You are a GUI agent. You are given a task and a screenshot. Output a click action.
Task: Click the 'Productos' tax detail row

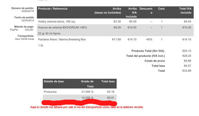[80, 92]
